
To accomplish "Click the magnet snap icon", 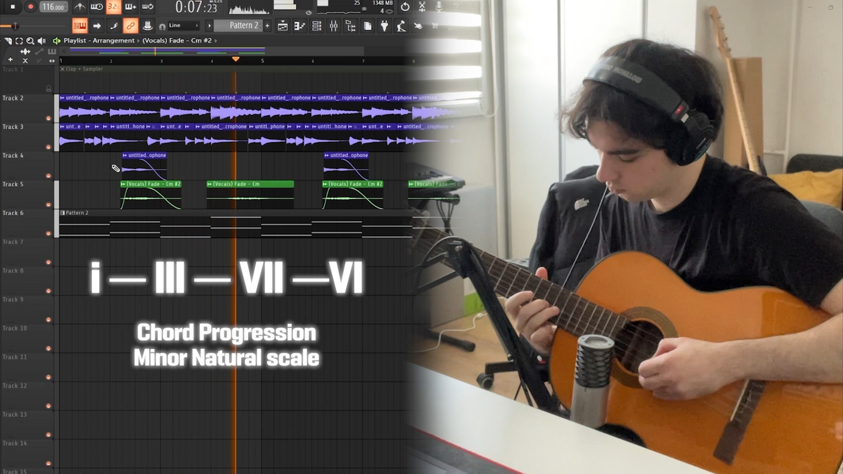I will 162,26.
